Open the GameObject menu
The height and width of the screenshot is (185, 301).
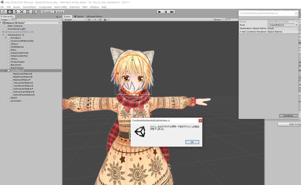pyautogui.click(x=29, y=7)
